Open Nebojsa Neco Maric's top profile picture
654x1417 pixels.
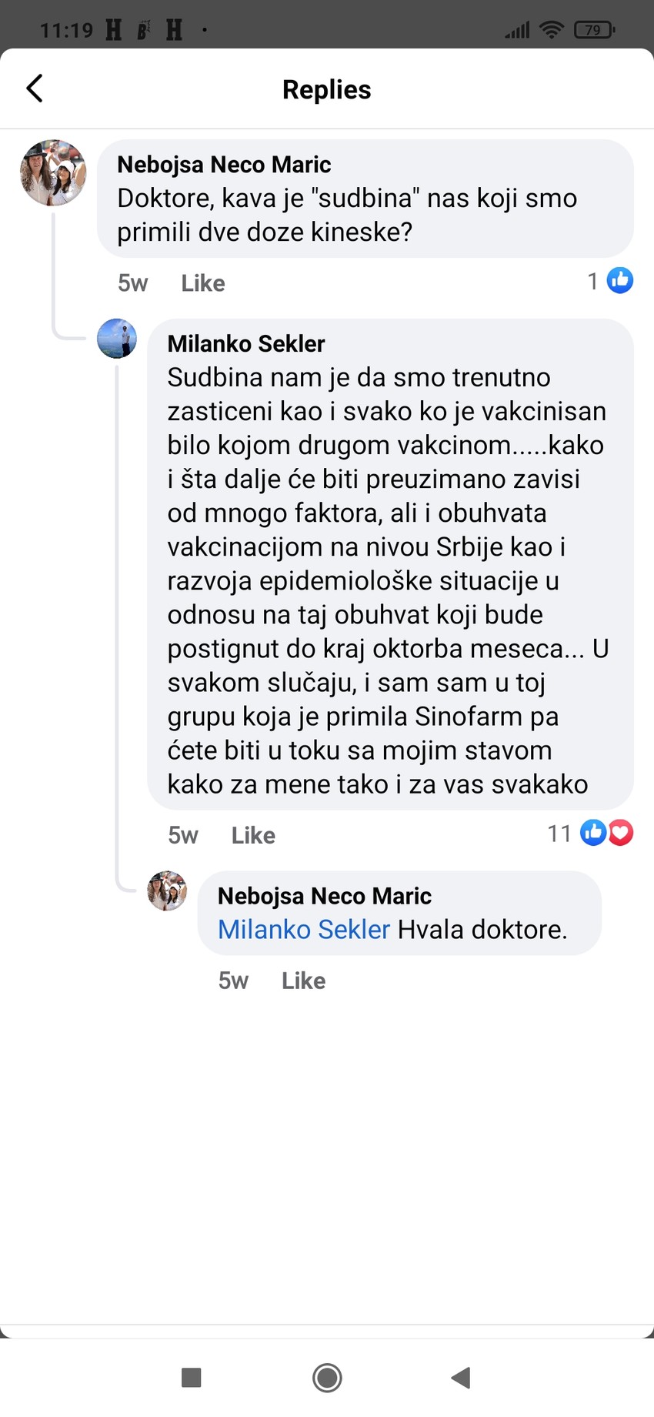(x=53, y=172)
